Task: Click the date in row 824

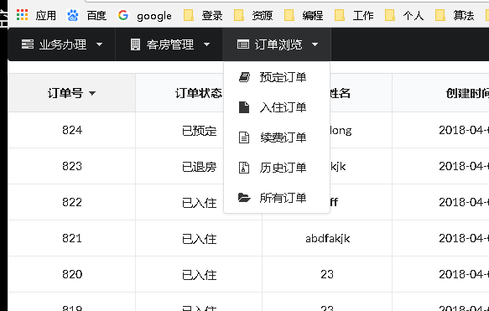Action: pyautogui.click(x=464, y=130)
